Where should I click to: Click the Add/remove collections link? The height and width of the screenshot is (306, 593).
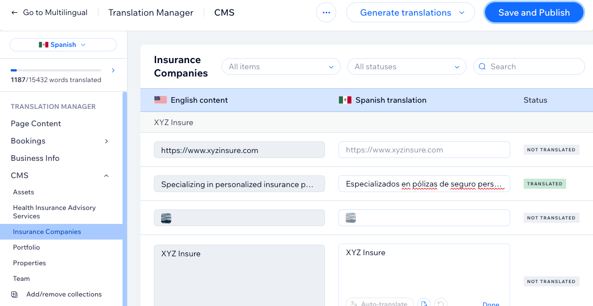pos(64,294)
